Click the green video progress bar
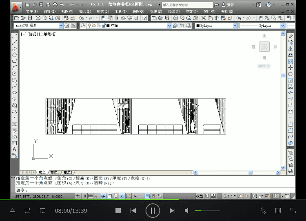The height and width of the screenshot is (221, 306). [90, 199]
